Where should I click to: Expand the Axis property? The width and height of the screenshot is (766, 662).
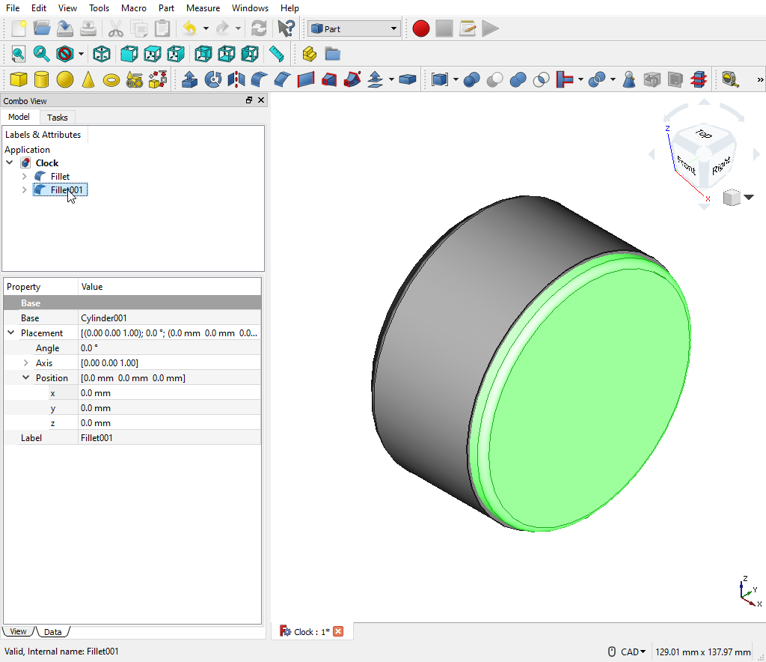pos(26,362)
